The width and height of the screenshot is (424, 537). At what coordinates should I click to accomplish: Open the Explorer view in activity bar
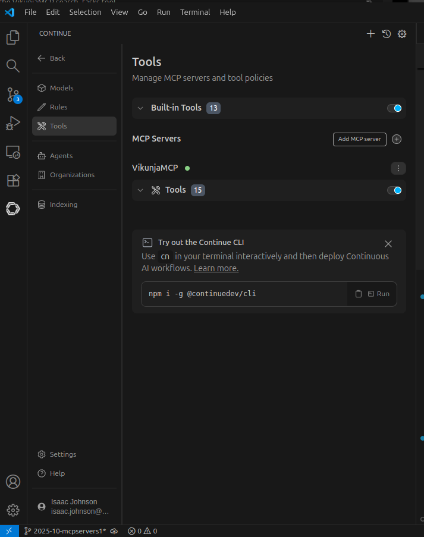point(12,37)
